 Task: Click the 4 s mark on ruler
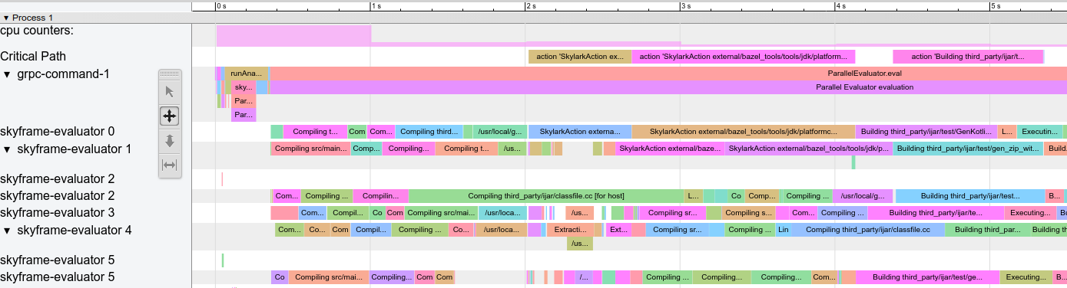coord(840,5)
